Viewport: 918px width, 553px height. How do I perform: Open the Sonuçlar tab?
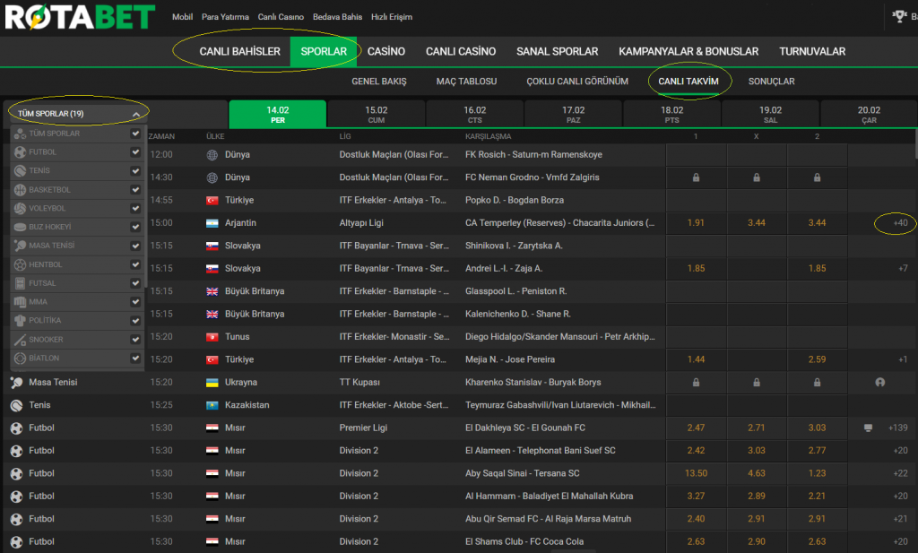771,82
